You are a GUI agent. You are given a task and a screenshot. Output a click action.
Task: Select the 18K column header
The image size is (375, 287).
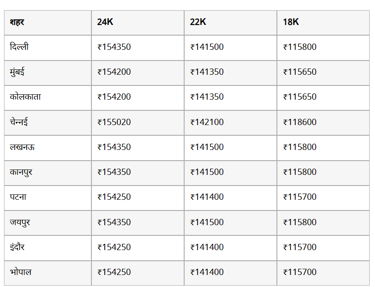coord(291,22)
